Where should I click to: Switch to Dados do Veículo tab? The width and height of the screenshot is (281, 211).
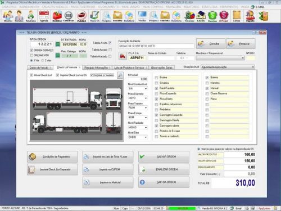(40, 68)
